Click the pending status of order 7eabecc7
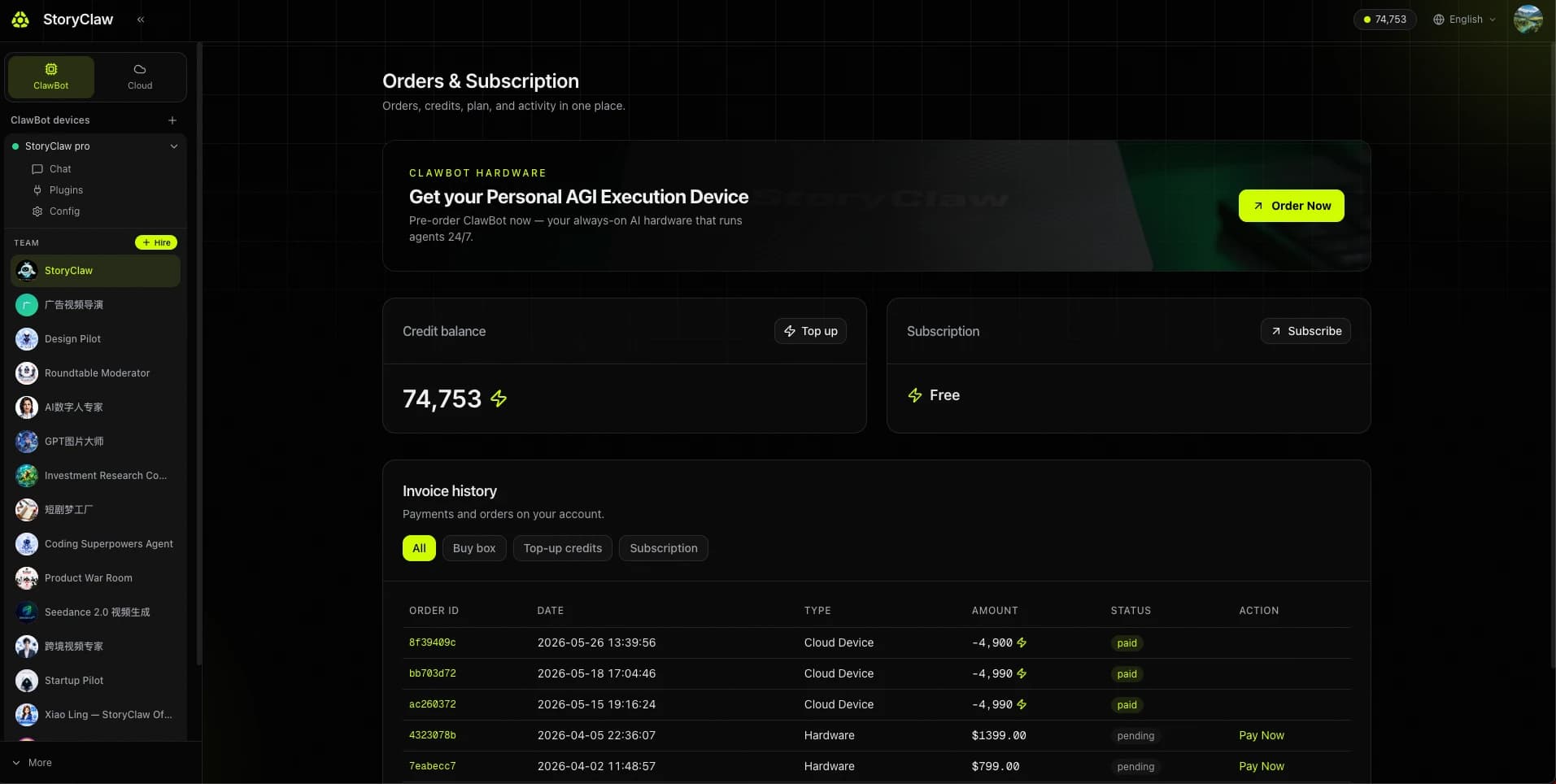The width and height of the screenshot is (1556, 784). [x=1135, y=767]
